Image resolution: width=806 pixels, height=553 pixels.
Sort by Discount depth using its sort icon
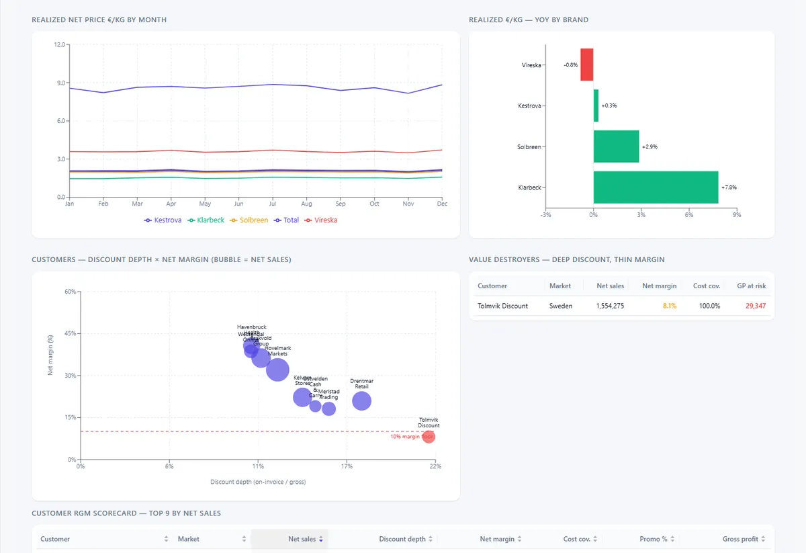click(x=431, y=539)
